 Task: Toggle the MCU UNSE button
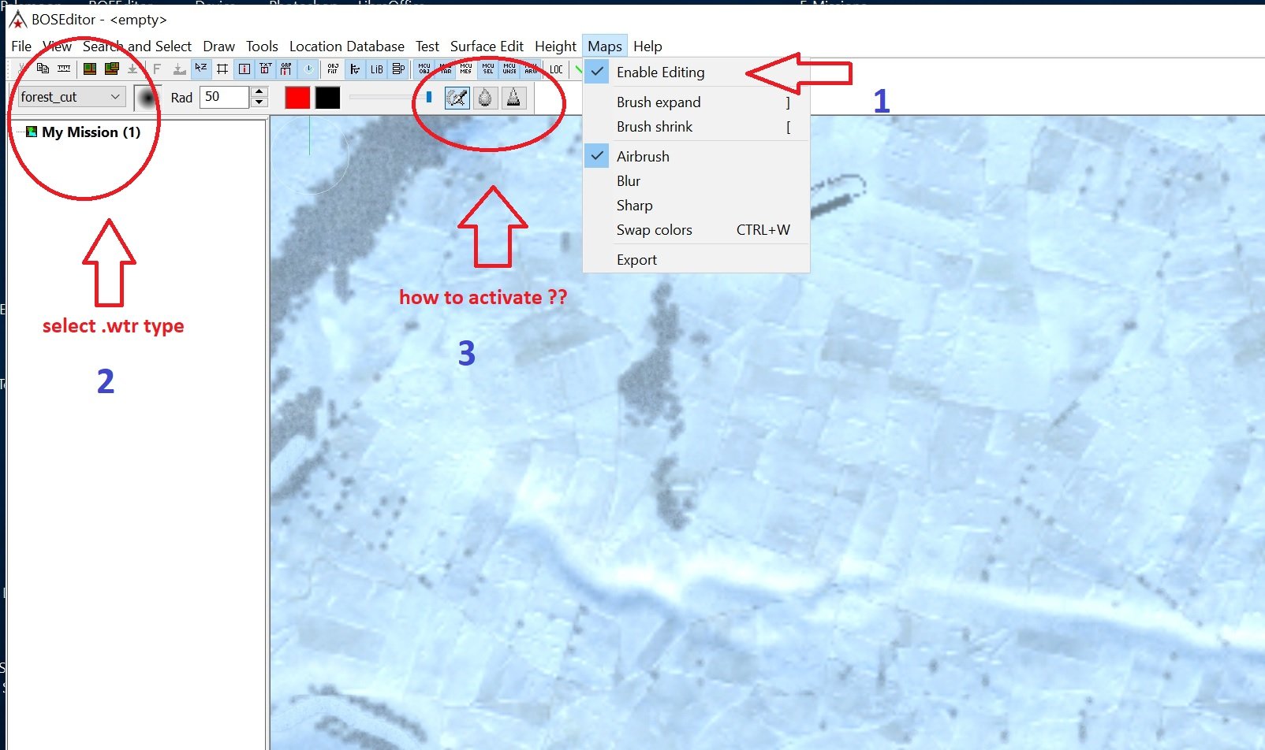point(509,69)
